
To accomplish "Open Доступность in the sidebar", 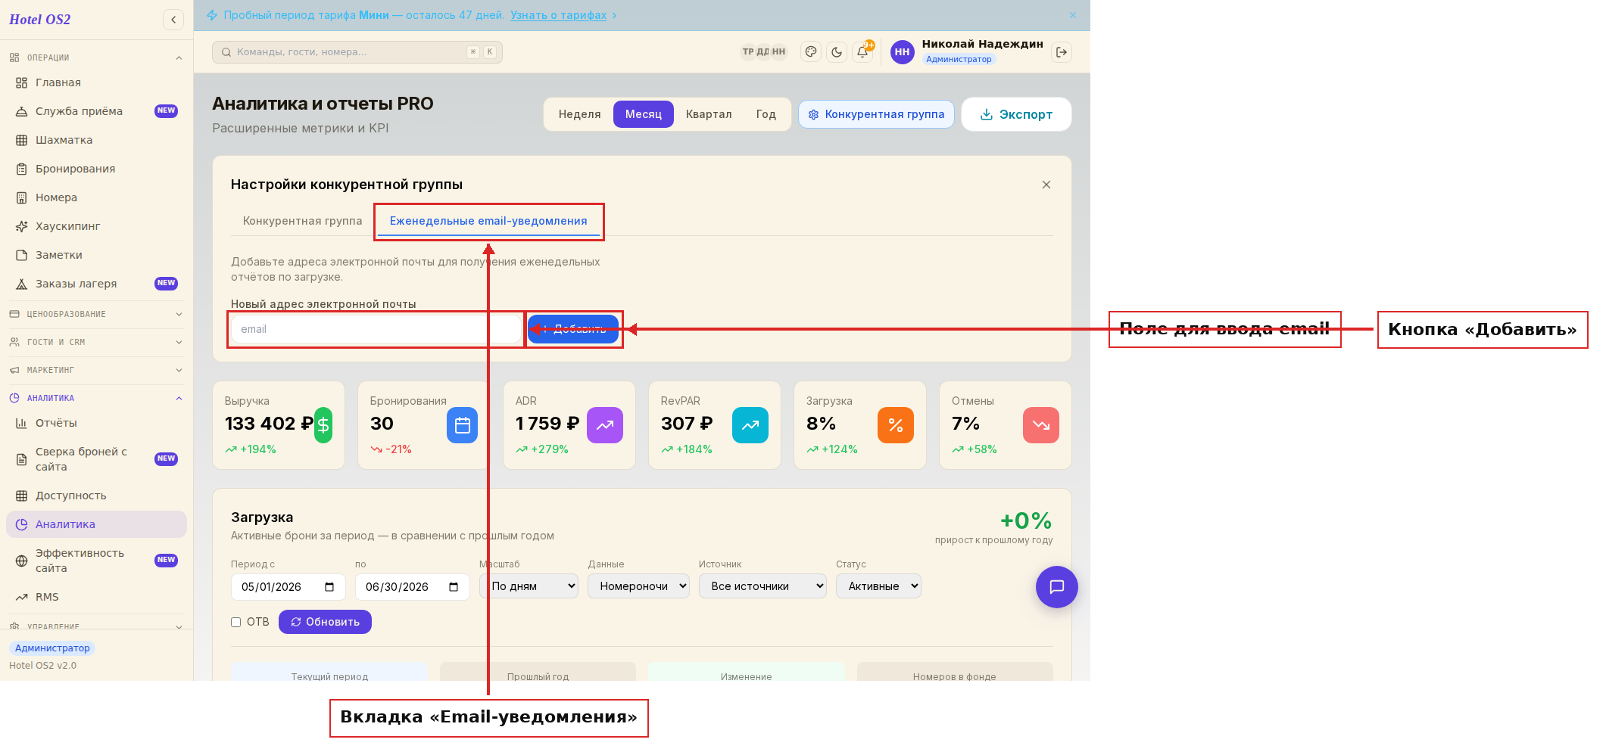I will click(96, 496).
